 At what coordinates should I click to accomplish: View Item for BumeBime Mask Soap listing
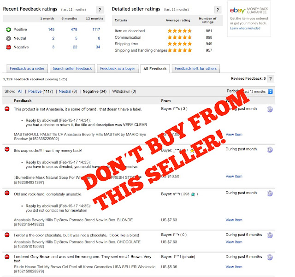point(234,177)
